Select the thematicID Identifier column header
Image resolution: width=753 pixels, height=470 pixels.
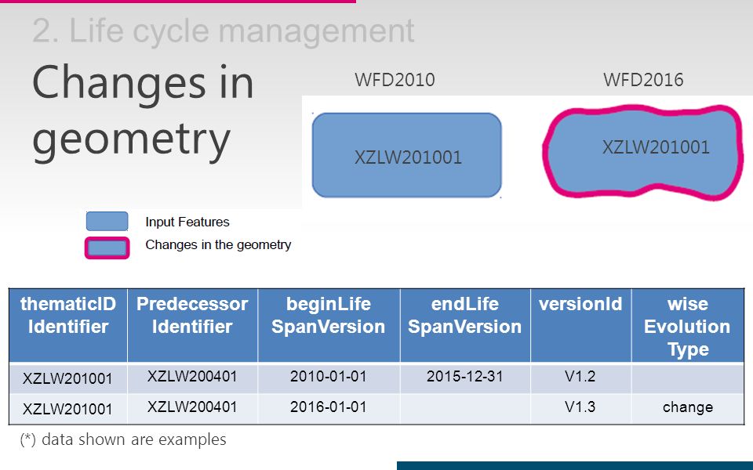68,325
